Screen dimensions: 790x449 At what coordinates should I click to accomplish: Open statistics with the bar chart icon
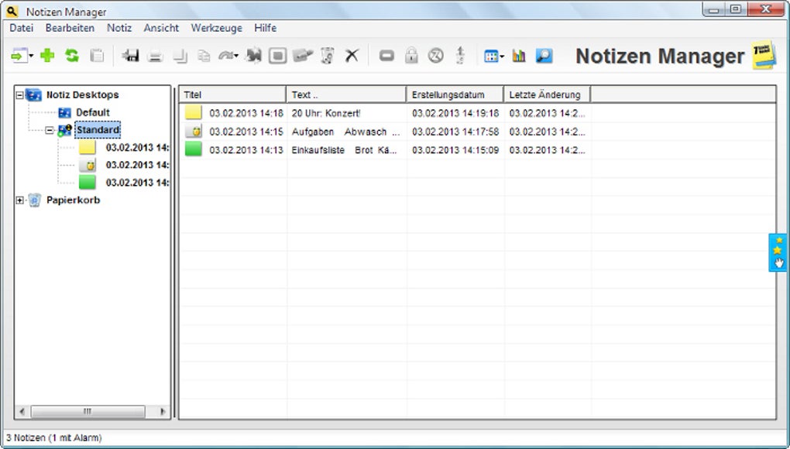click(517, 55)
